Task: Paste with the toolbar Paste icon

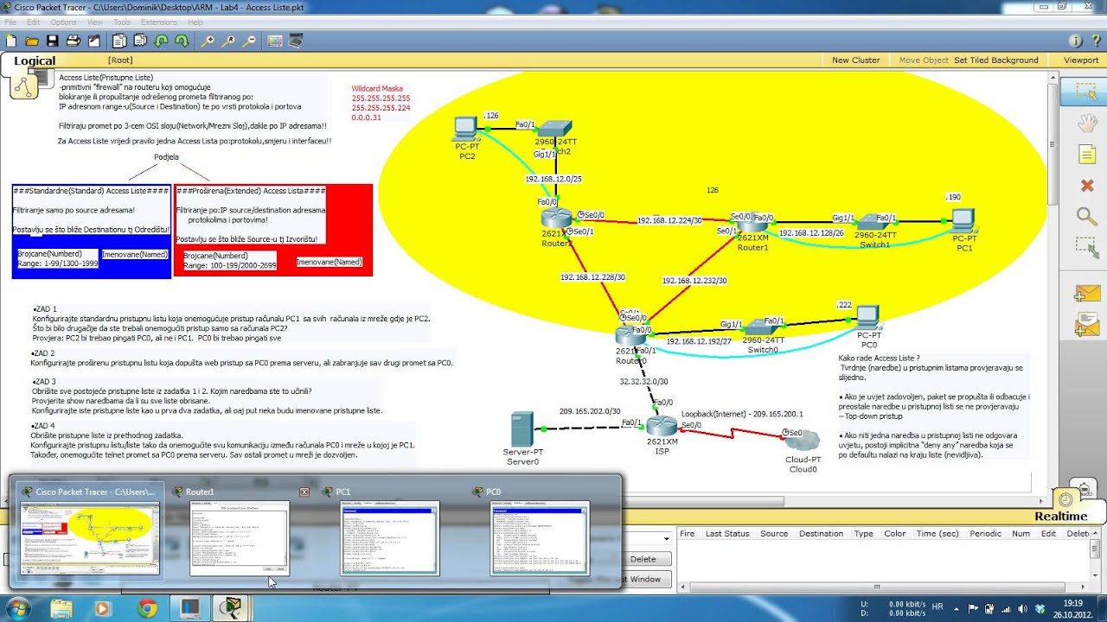Action: tap(140, 41)
